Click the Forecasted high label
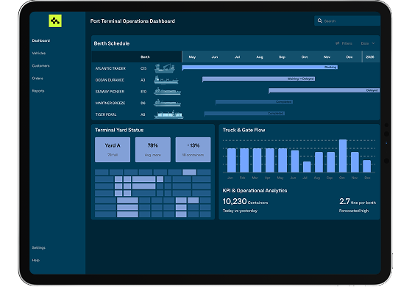This screenshot has height=287, width=412. tap(354, 211)
